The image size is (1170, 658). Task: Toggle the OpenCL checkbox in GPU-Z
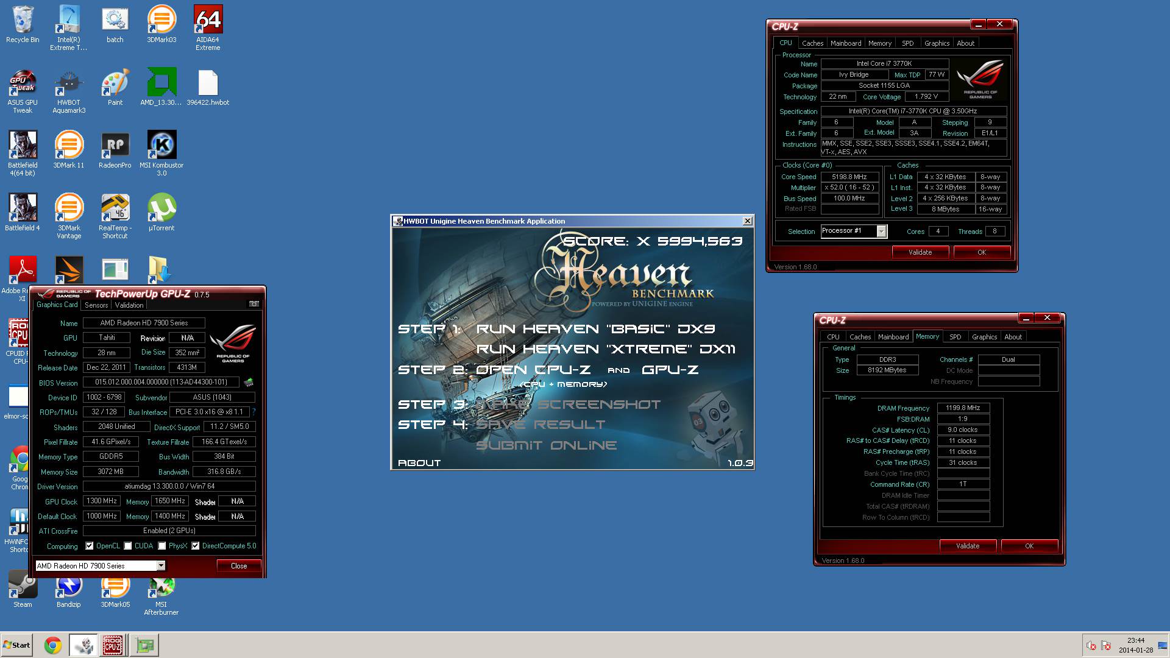[90, 546]
